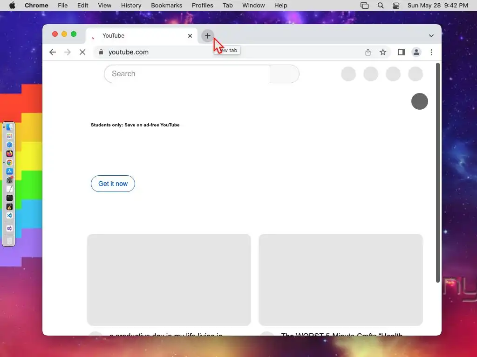The height and width of the screenshot is (357, 477).
Task: Launch Terminal from the dock
Action: [9, 198]
